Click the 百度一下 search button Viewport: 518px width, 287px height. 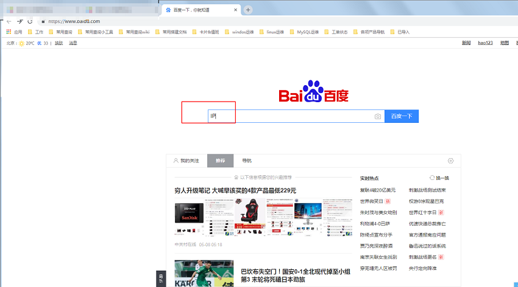pos(402,116)
